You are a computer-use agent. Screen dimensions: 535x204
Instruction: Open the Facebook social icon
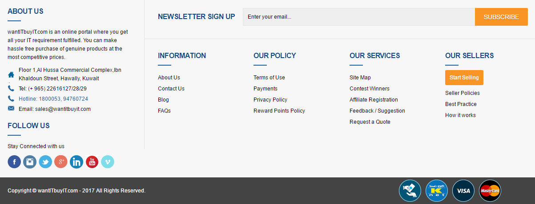click(14, 162)
